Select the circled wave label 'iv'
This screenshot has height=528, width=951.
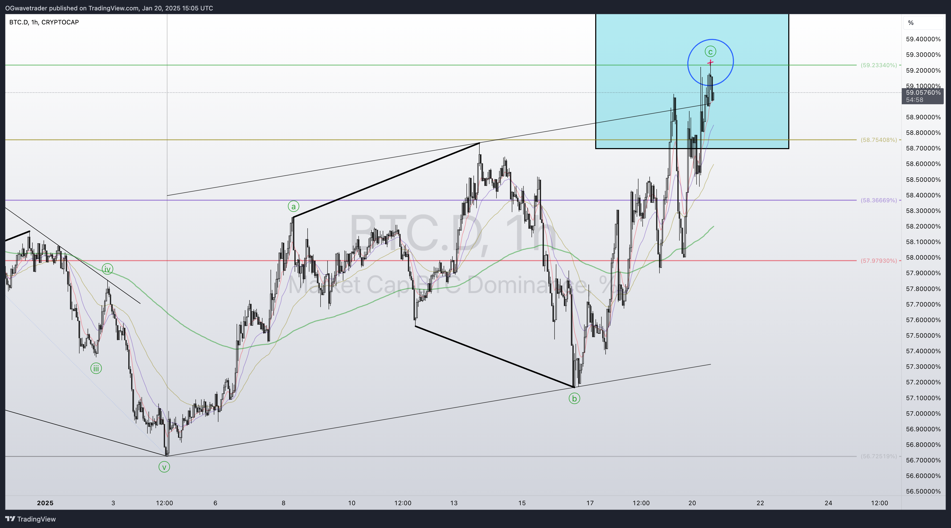[108, 269]
